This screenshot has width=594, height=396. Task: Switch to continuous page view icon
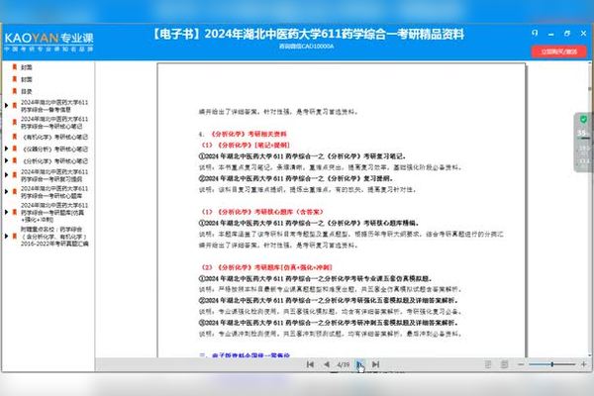[x=504, y=364]
